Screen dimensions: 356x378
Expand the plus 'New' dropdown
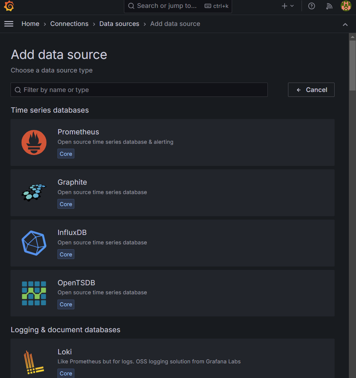[288, 6]
